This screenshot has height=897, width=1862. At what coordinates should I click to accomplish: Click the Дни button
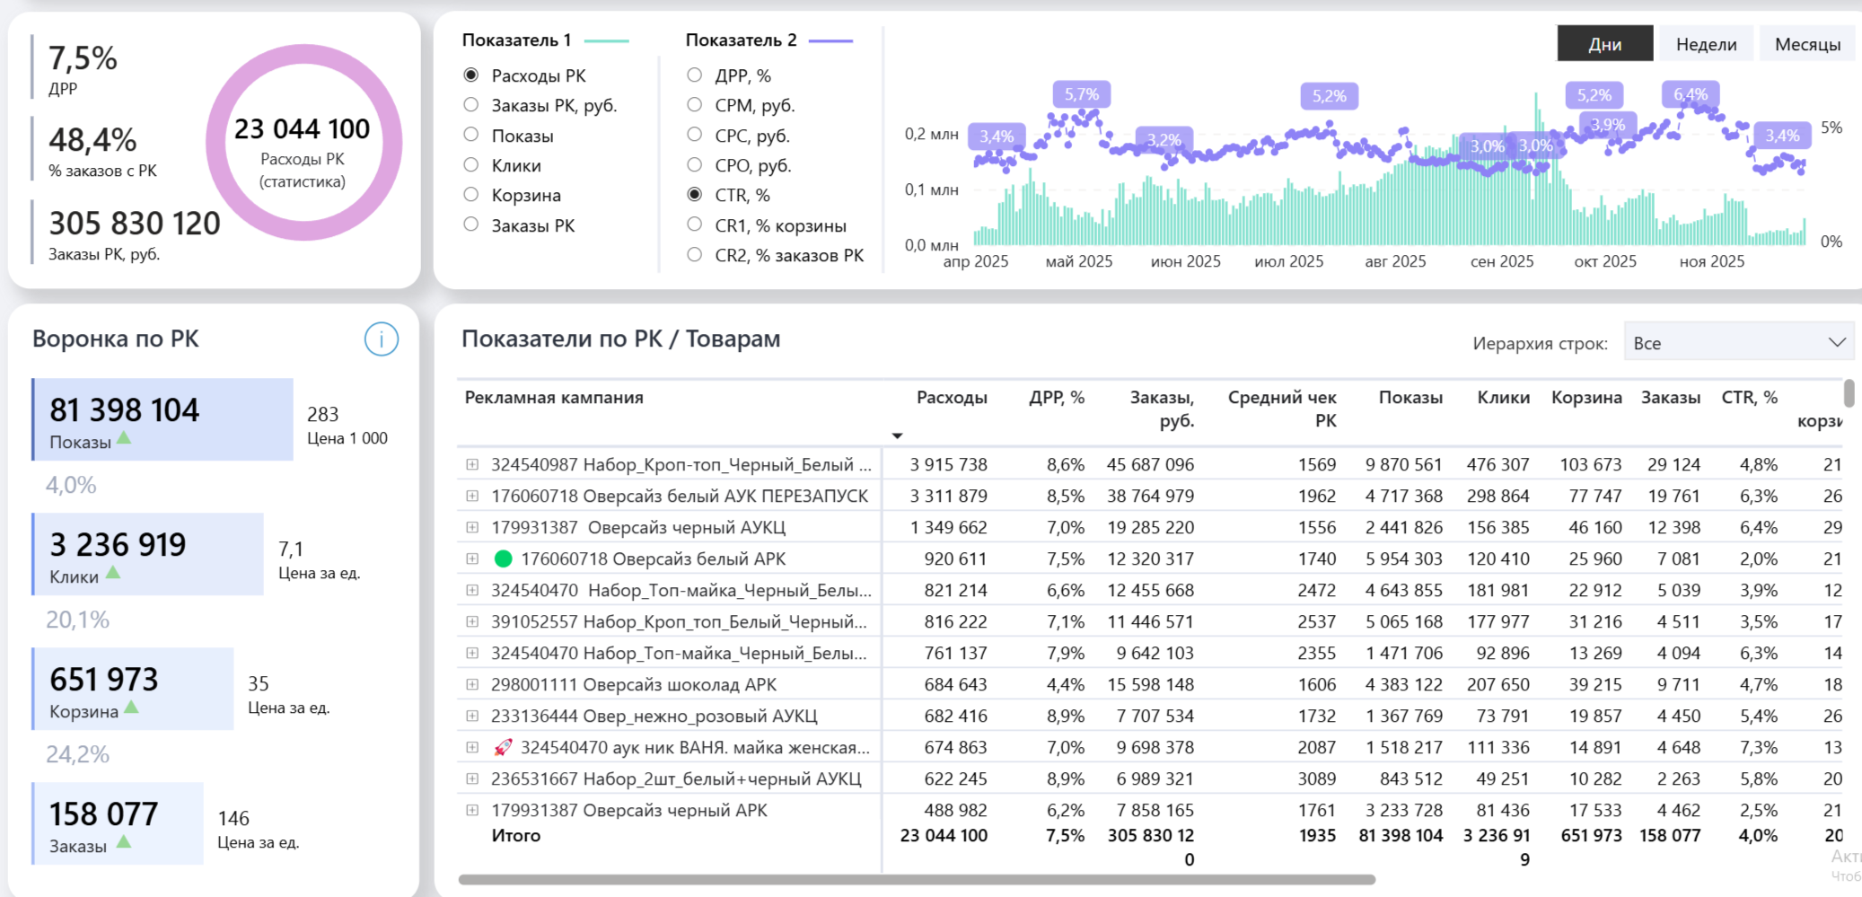point(1604,44)
